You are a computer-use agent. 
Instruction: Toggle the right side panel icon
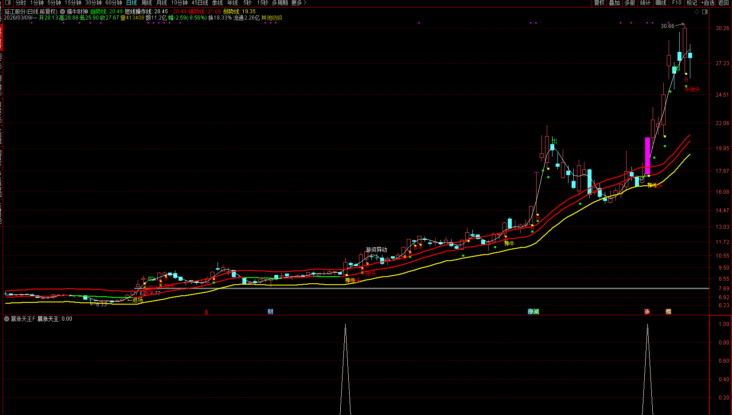click(705, 12)
